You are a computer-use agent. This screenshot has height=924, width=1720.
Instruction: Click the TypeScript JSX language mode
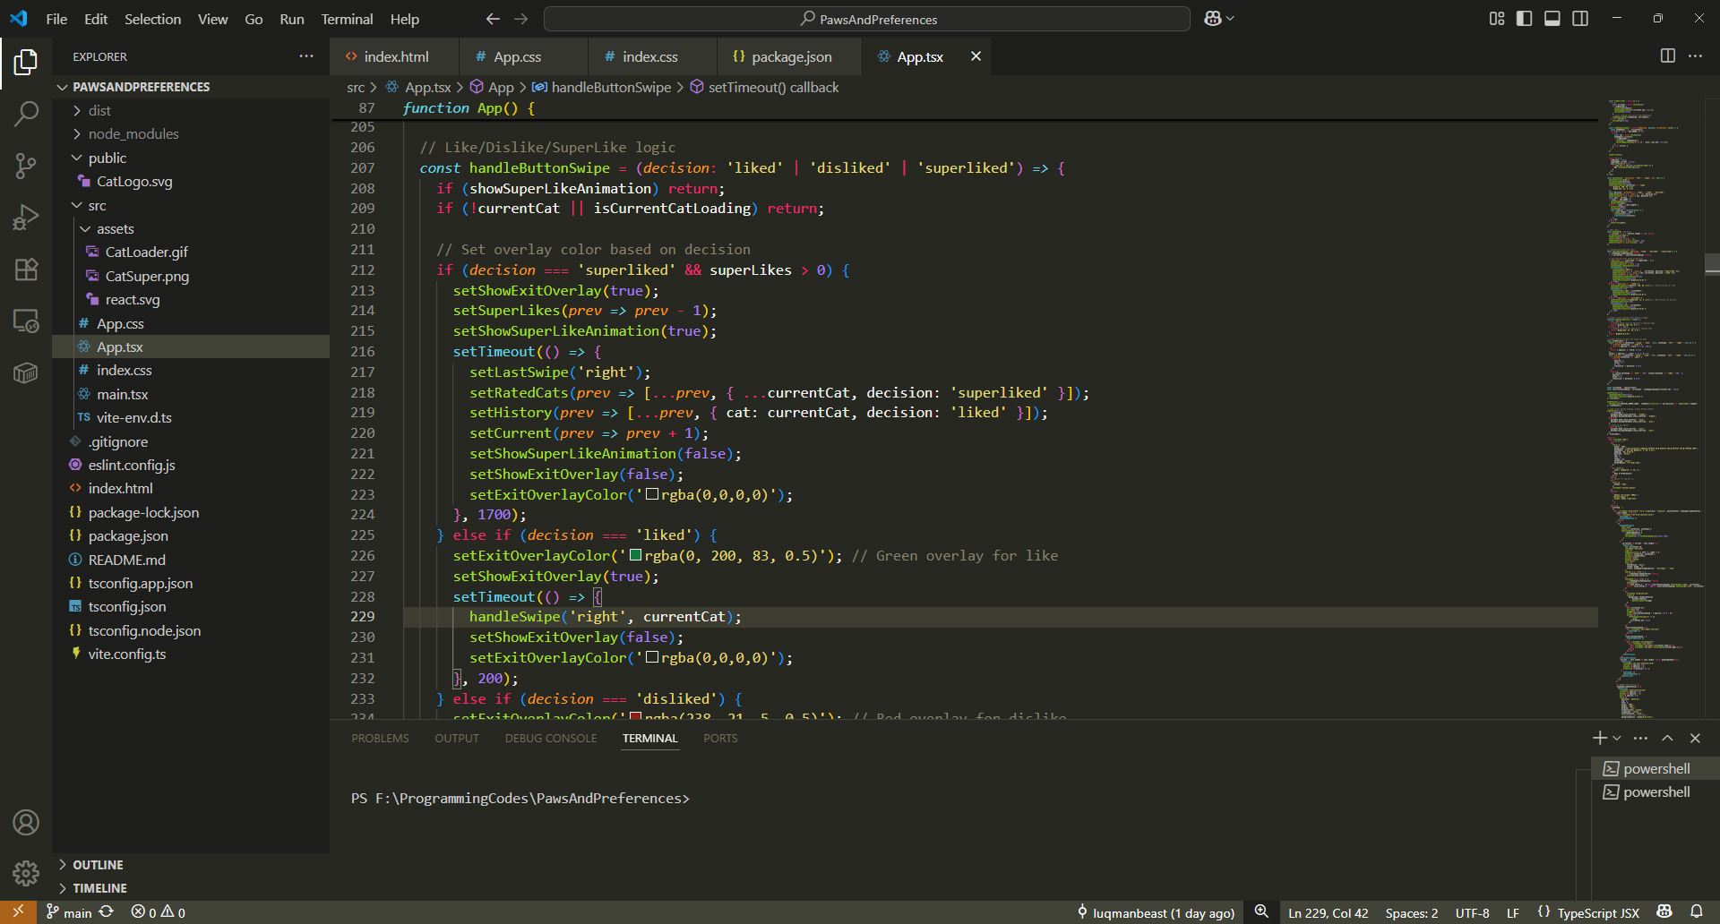click(1597, 913)
